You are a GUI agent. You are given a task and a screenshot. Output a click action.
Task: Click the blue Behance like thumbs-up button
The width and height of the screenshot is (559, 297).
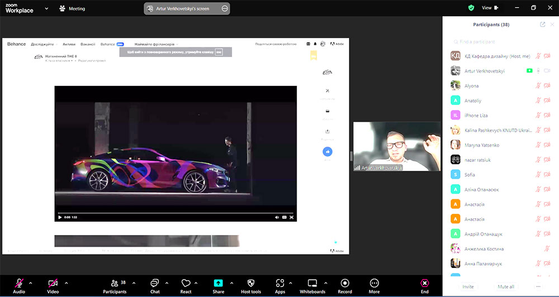click(x=327, y=152)
